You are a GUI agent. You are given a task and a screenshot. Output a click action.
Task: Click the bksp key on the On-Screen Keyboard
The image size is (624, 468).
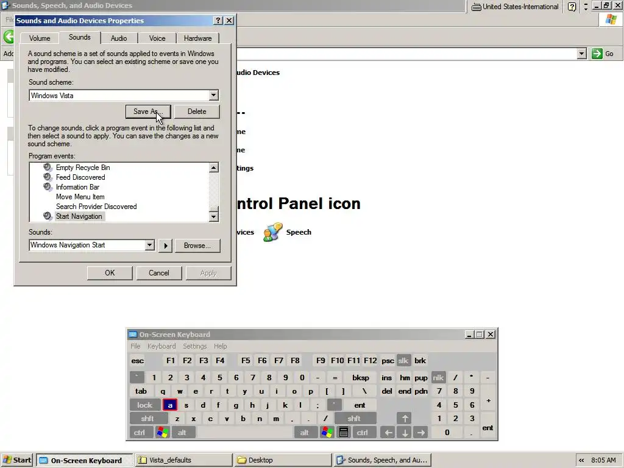coord(361,378)
